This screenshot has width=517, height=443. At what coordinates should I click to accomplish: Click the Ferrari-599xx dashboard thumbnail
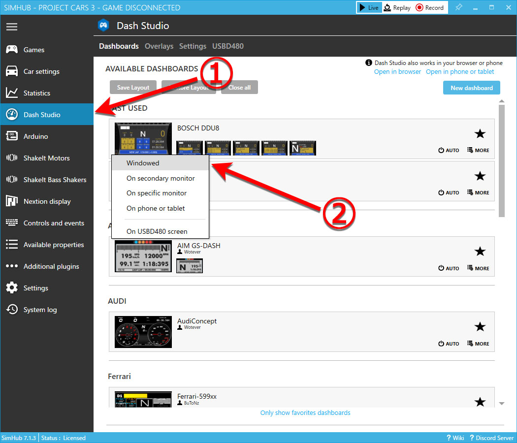pos(143,400)
